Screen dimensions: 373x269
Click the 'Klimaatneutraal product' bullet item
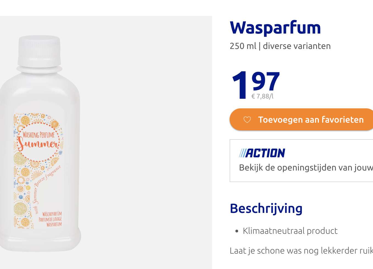click(x=290, y=231)
